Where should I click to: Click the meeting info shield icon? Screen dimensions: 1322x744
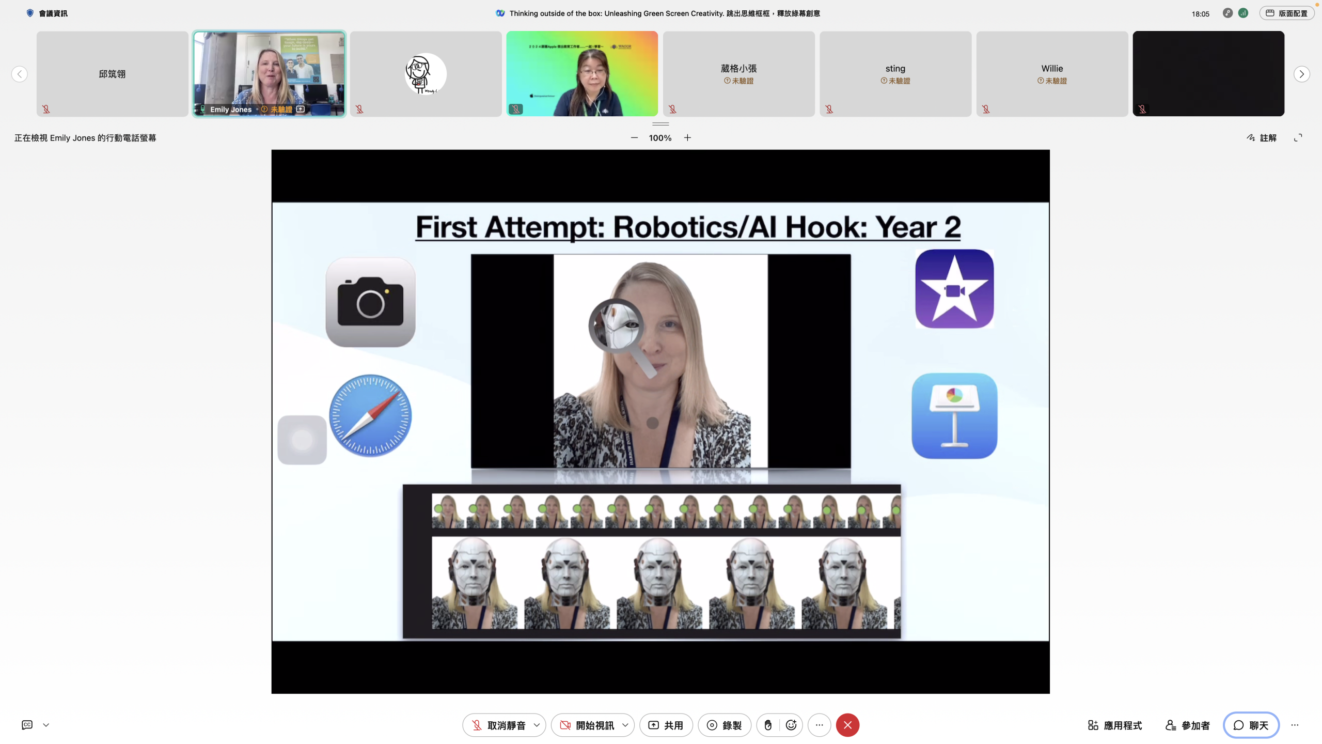point(30,13)
